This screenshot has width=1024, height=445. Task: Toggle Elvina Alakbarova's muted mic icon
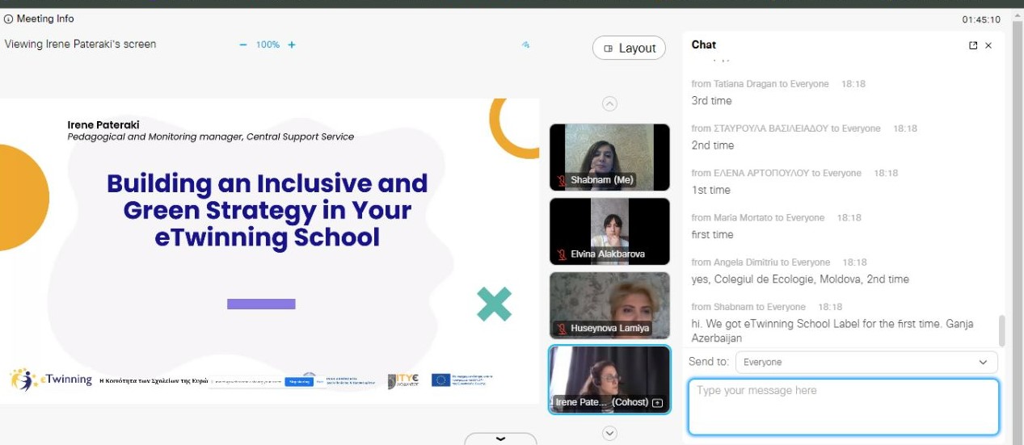click(x=562, y=254)
